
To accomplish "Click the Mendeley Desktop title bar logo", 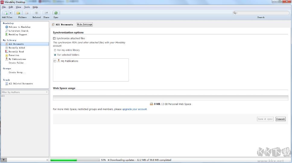I will [x=2, y=2].
